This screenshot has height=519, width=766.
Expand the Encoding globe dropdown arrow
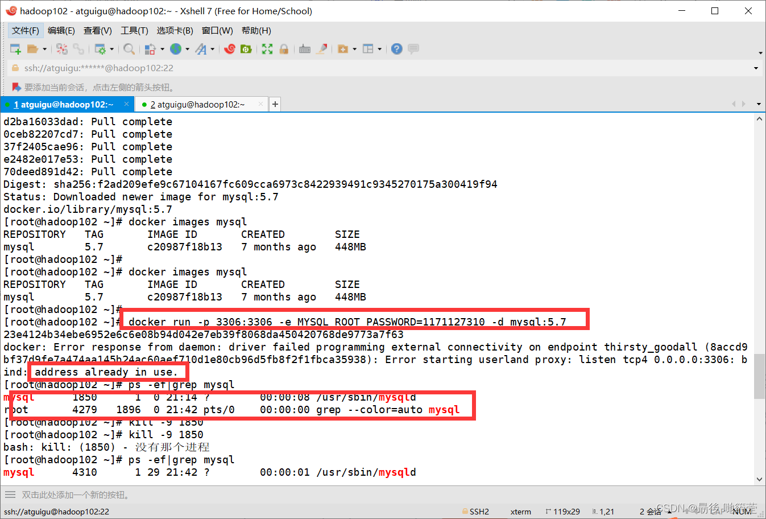[x=187, y=49]
